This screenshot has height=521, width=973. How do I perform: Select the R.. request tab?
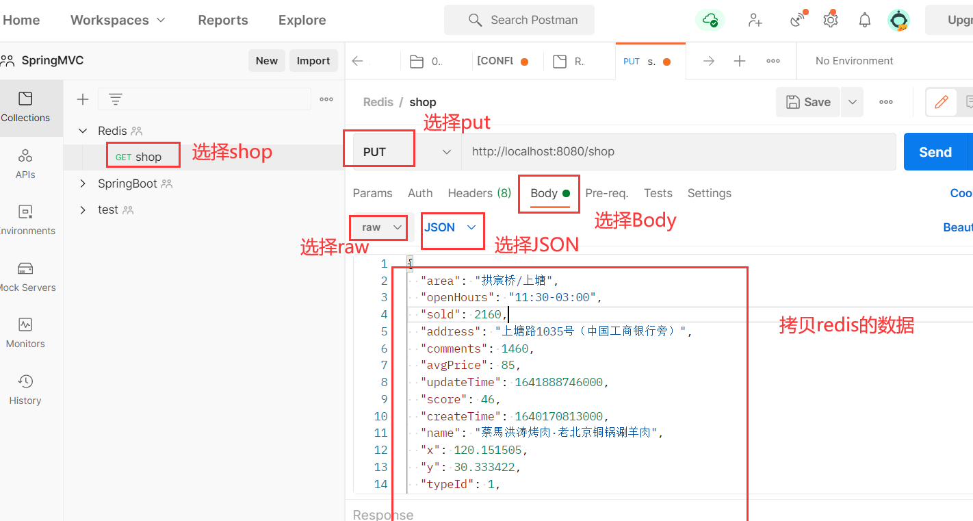coord(569,61)
